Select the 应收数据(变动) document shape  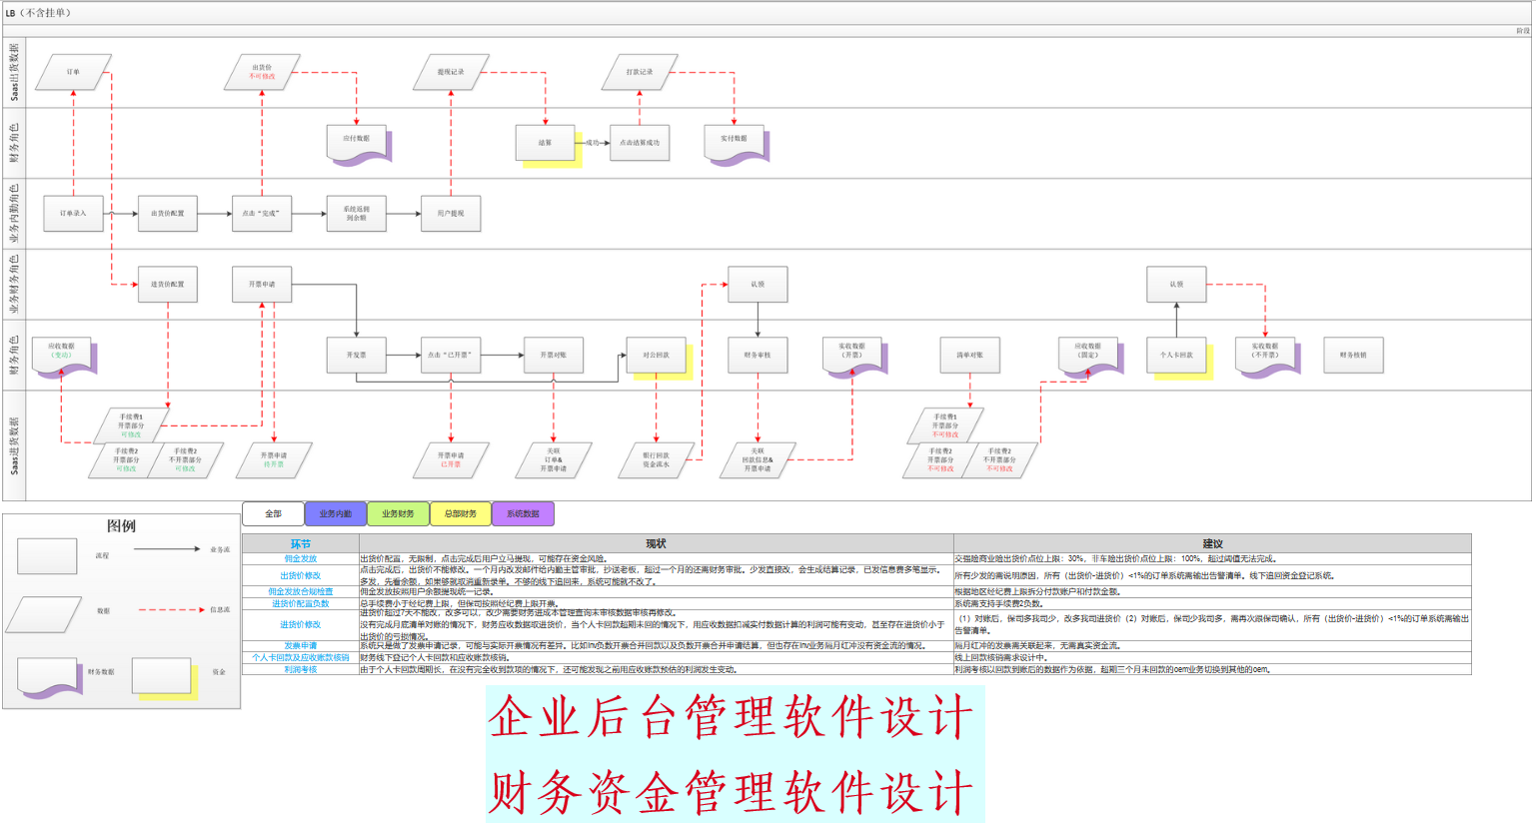pos(62,352)
